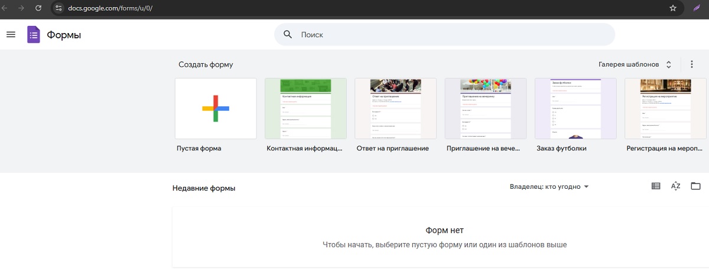This screenshot has width=709, height=269.
Task: Click the browser back arrow
Action: [x=5, y=8]
